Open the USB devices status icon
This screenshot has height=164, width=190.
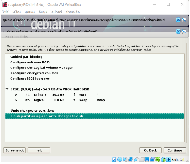(x=136, y=159)
